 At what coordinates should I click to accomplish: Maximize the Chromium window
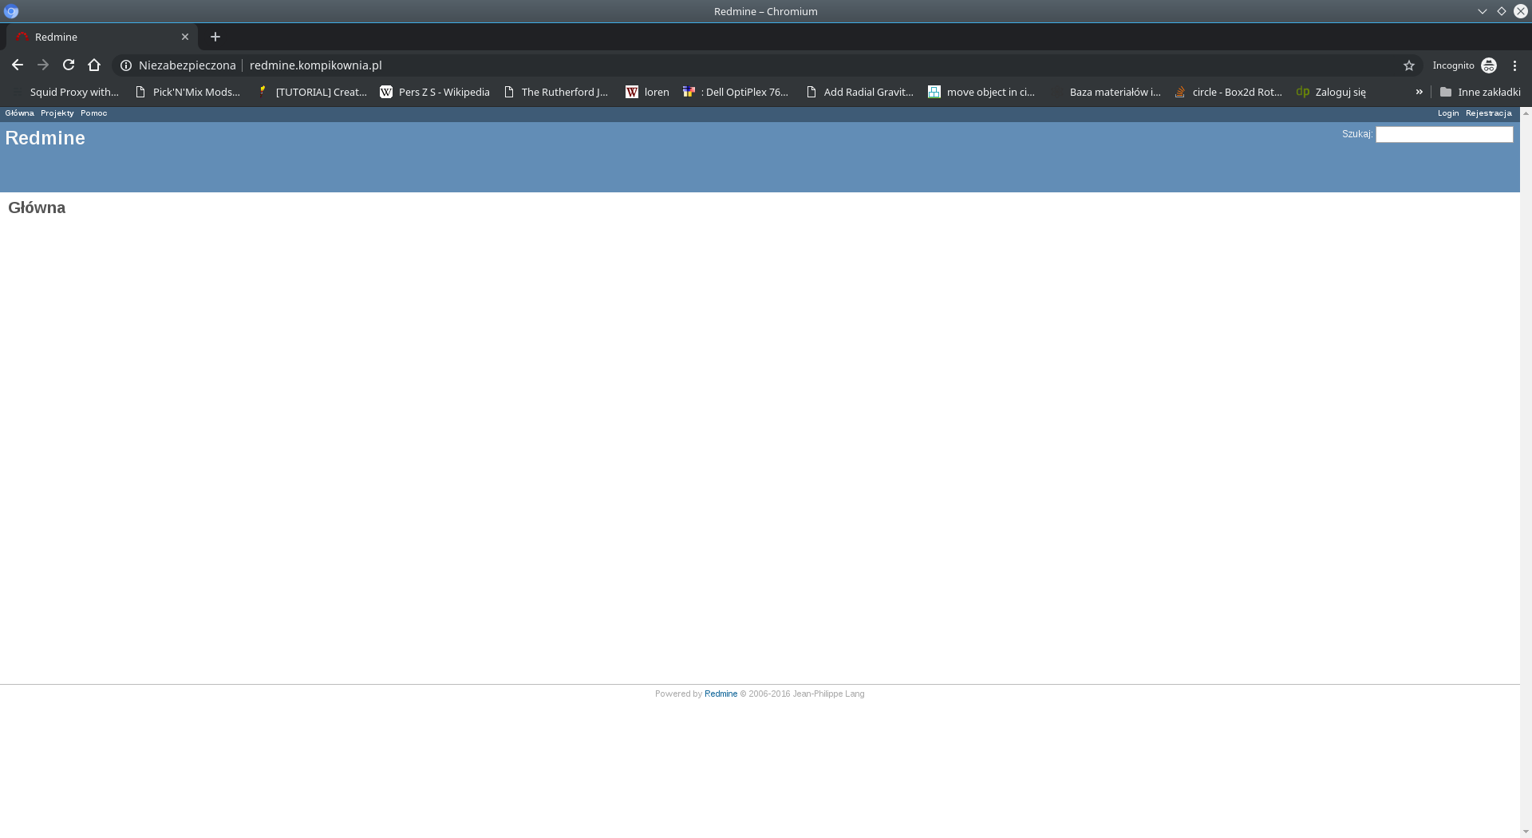coord(1502,11)
